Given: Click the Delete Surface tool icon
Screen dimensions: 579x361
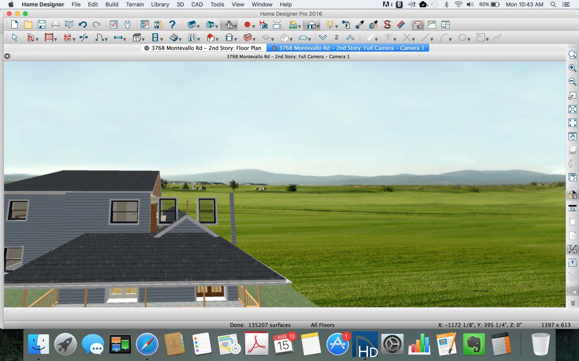Looking at the screenshot, I should (x=387, y=25).
